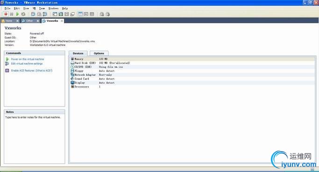Click the Quick Switch toolbar icon
319x172 pixels.
point(67,14)
